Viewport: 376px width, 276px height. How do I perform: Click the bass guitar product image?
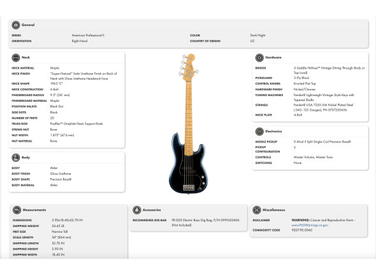pyautogui.click(x=189, y=124)
